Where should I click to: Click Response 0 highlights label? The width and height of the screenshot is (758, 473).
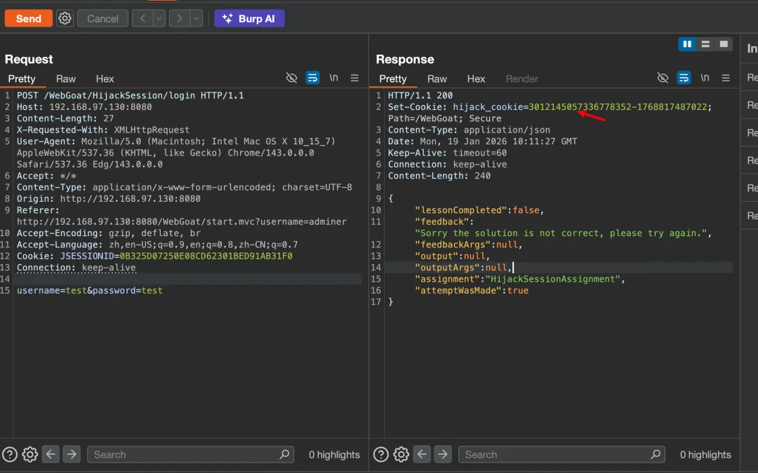[x=705, y=455]
